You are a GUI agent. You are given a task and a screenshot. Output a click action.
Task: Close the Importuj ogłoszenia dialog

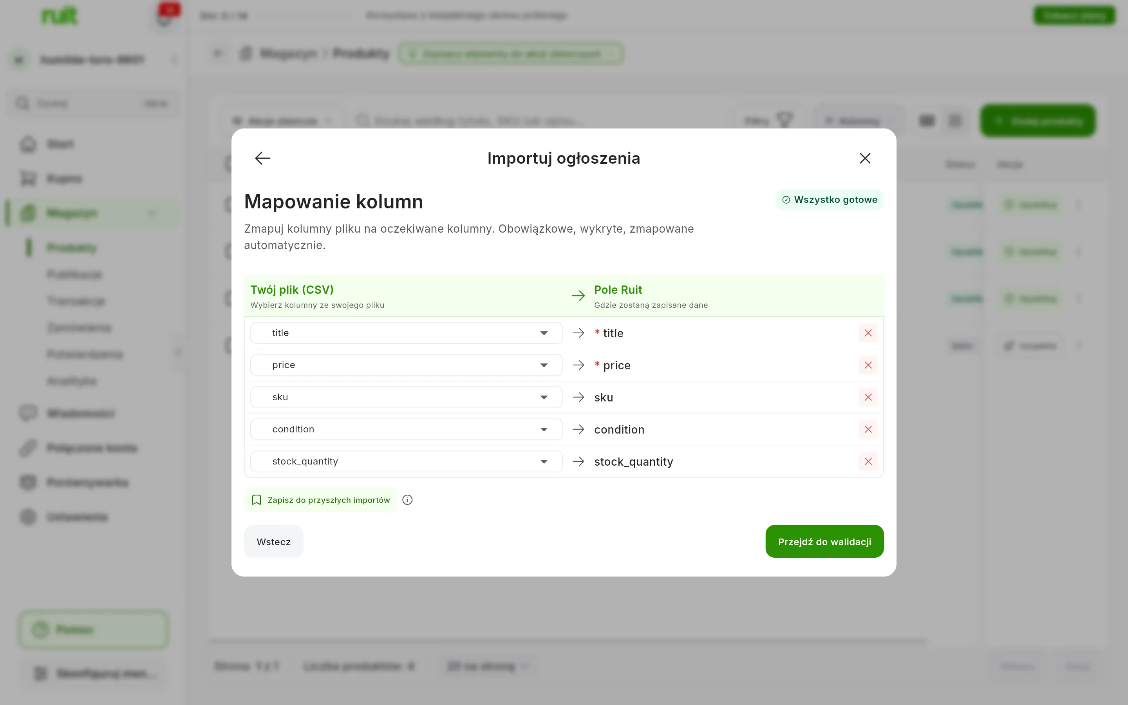click(865, 158)
